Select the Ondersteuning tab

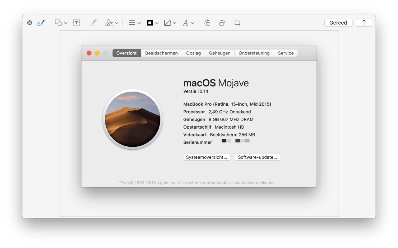point(254,53)
